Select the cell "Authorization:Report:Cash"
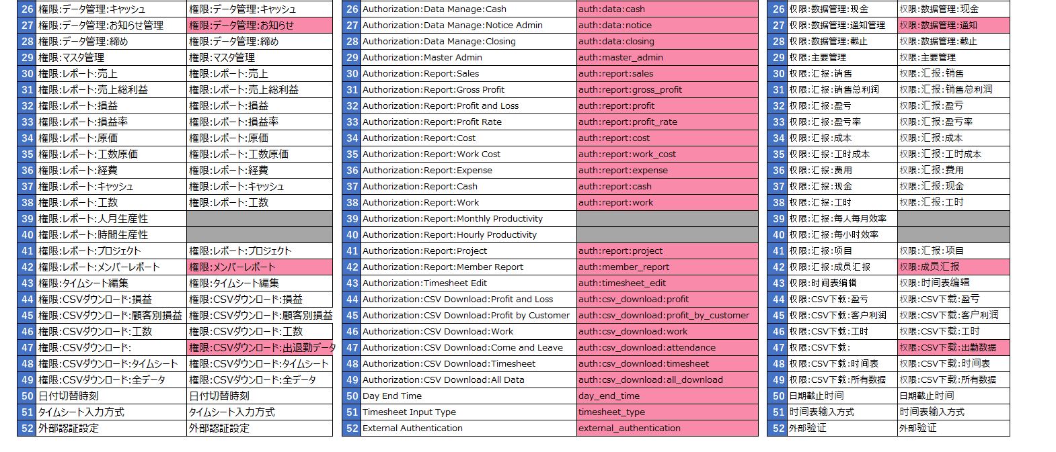 468,187
